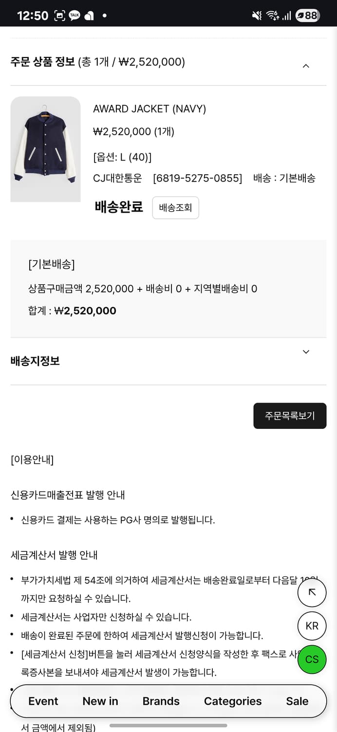Click the 배송조회 delivery tracking button
Image resolution: width=337 pixels, height=732 pixels.
click(175, 207)
